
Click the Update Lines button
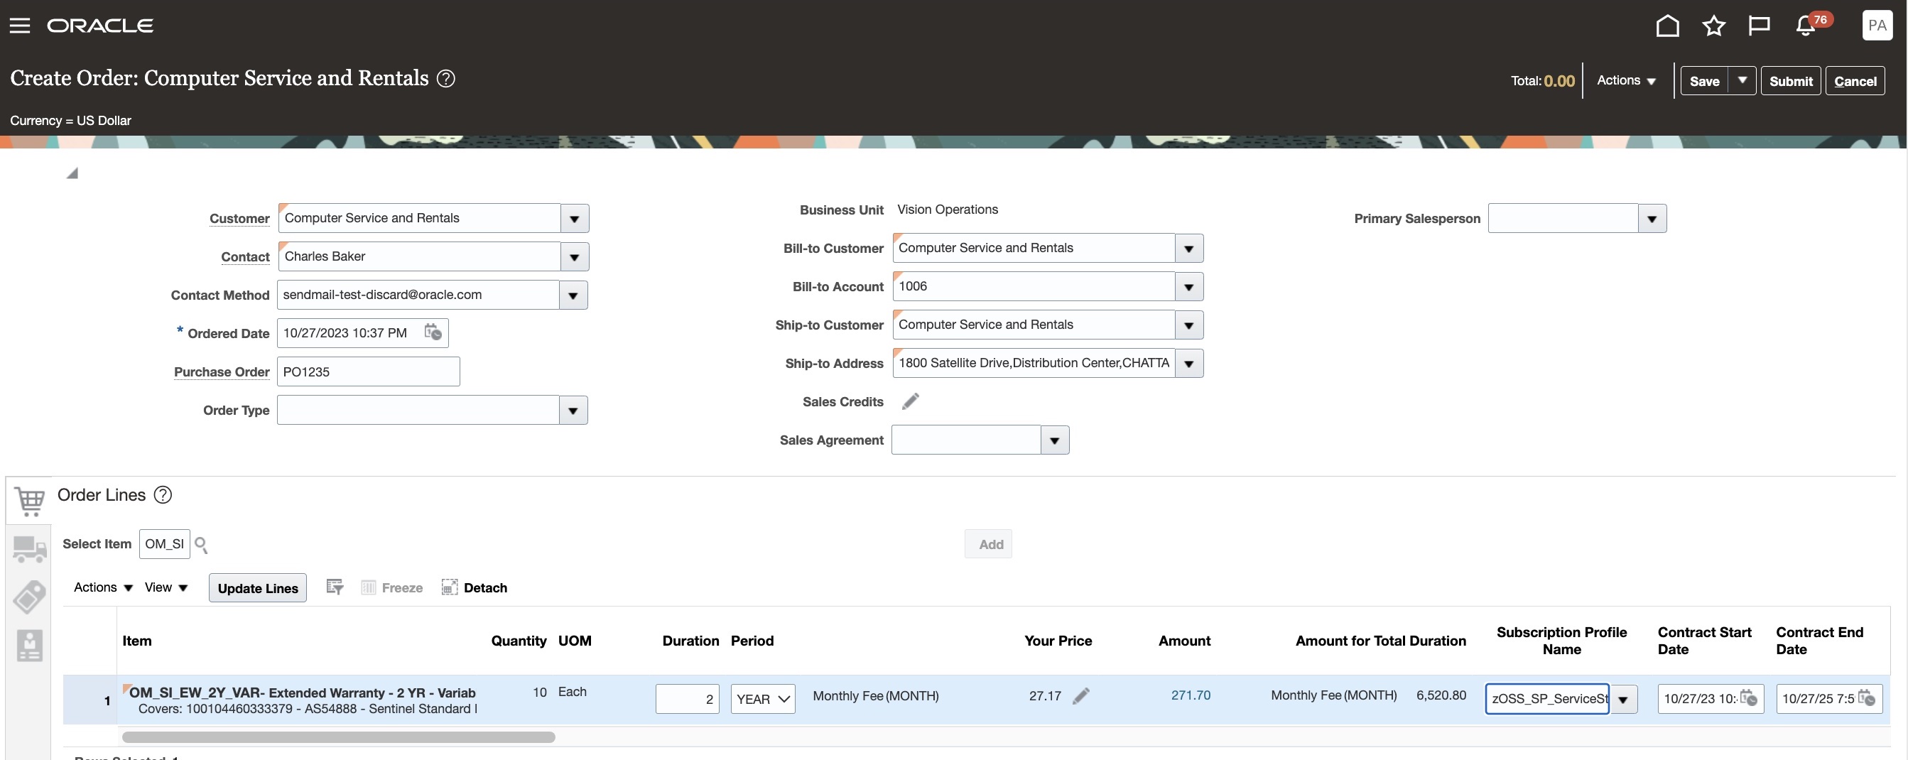pos(258,588)
